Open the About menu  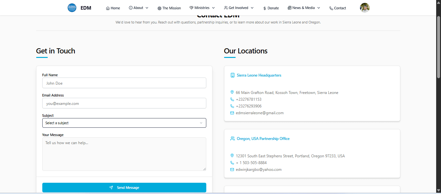click(138, 8)
